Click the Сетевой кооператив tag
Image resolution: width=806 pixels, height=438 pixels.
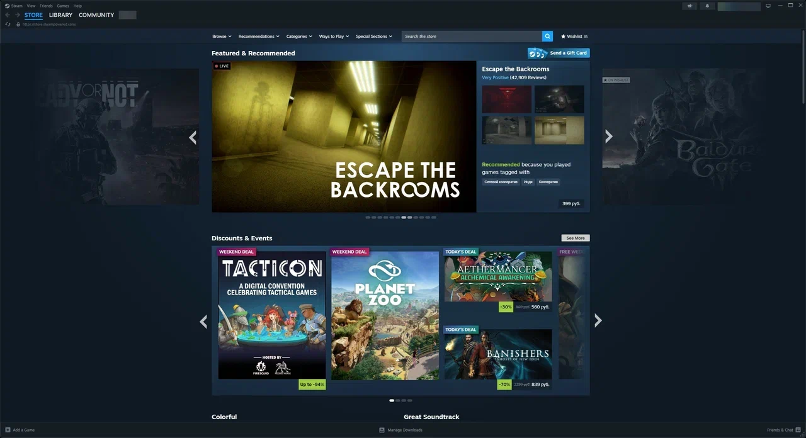pyautogui.click(x=501, y=182)
